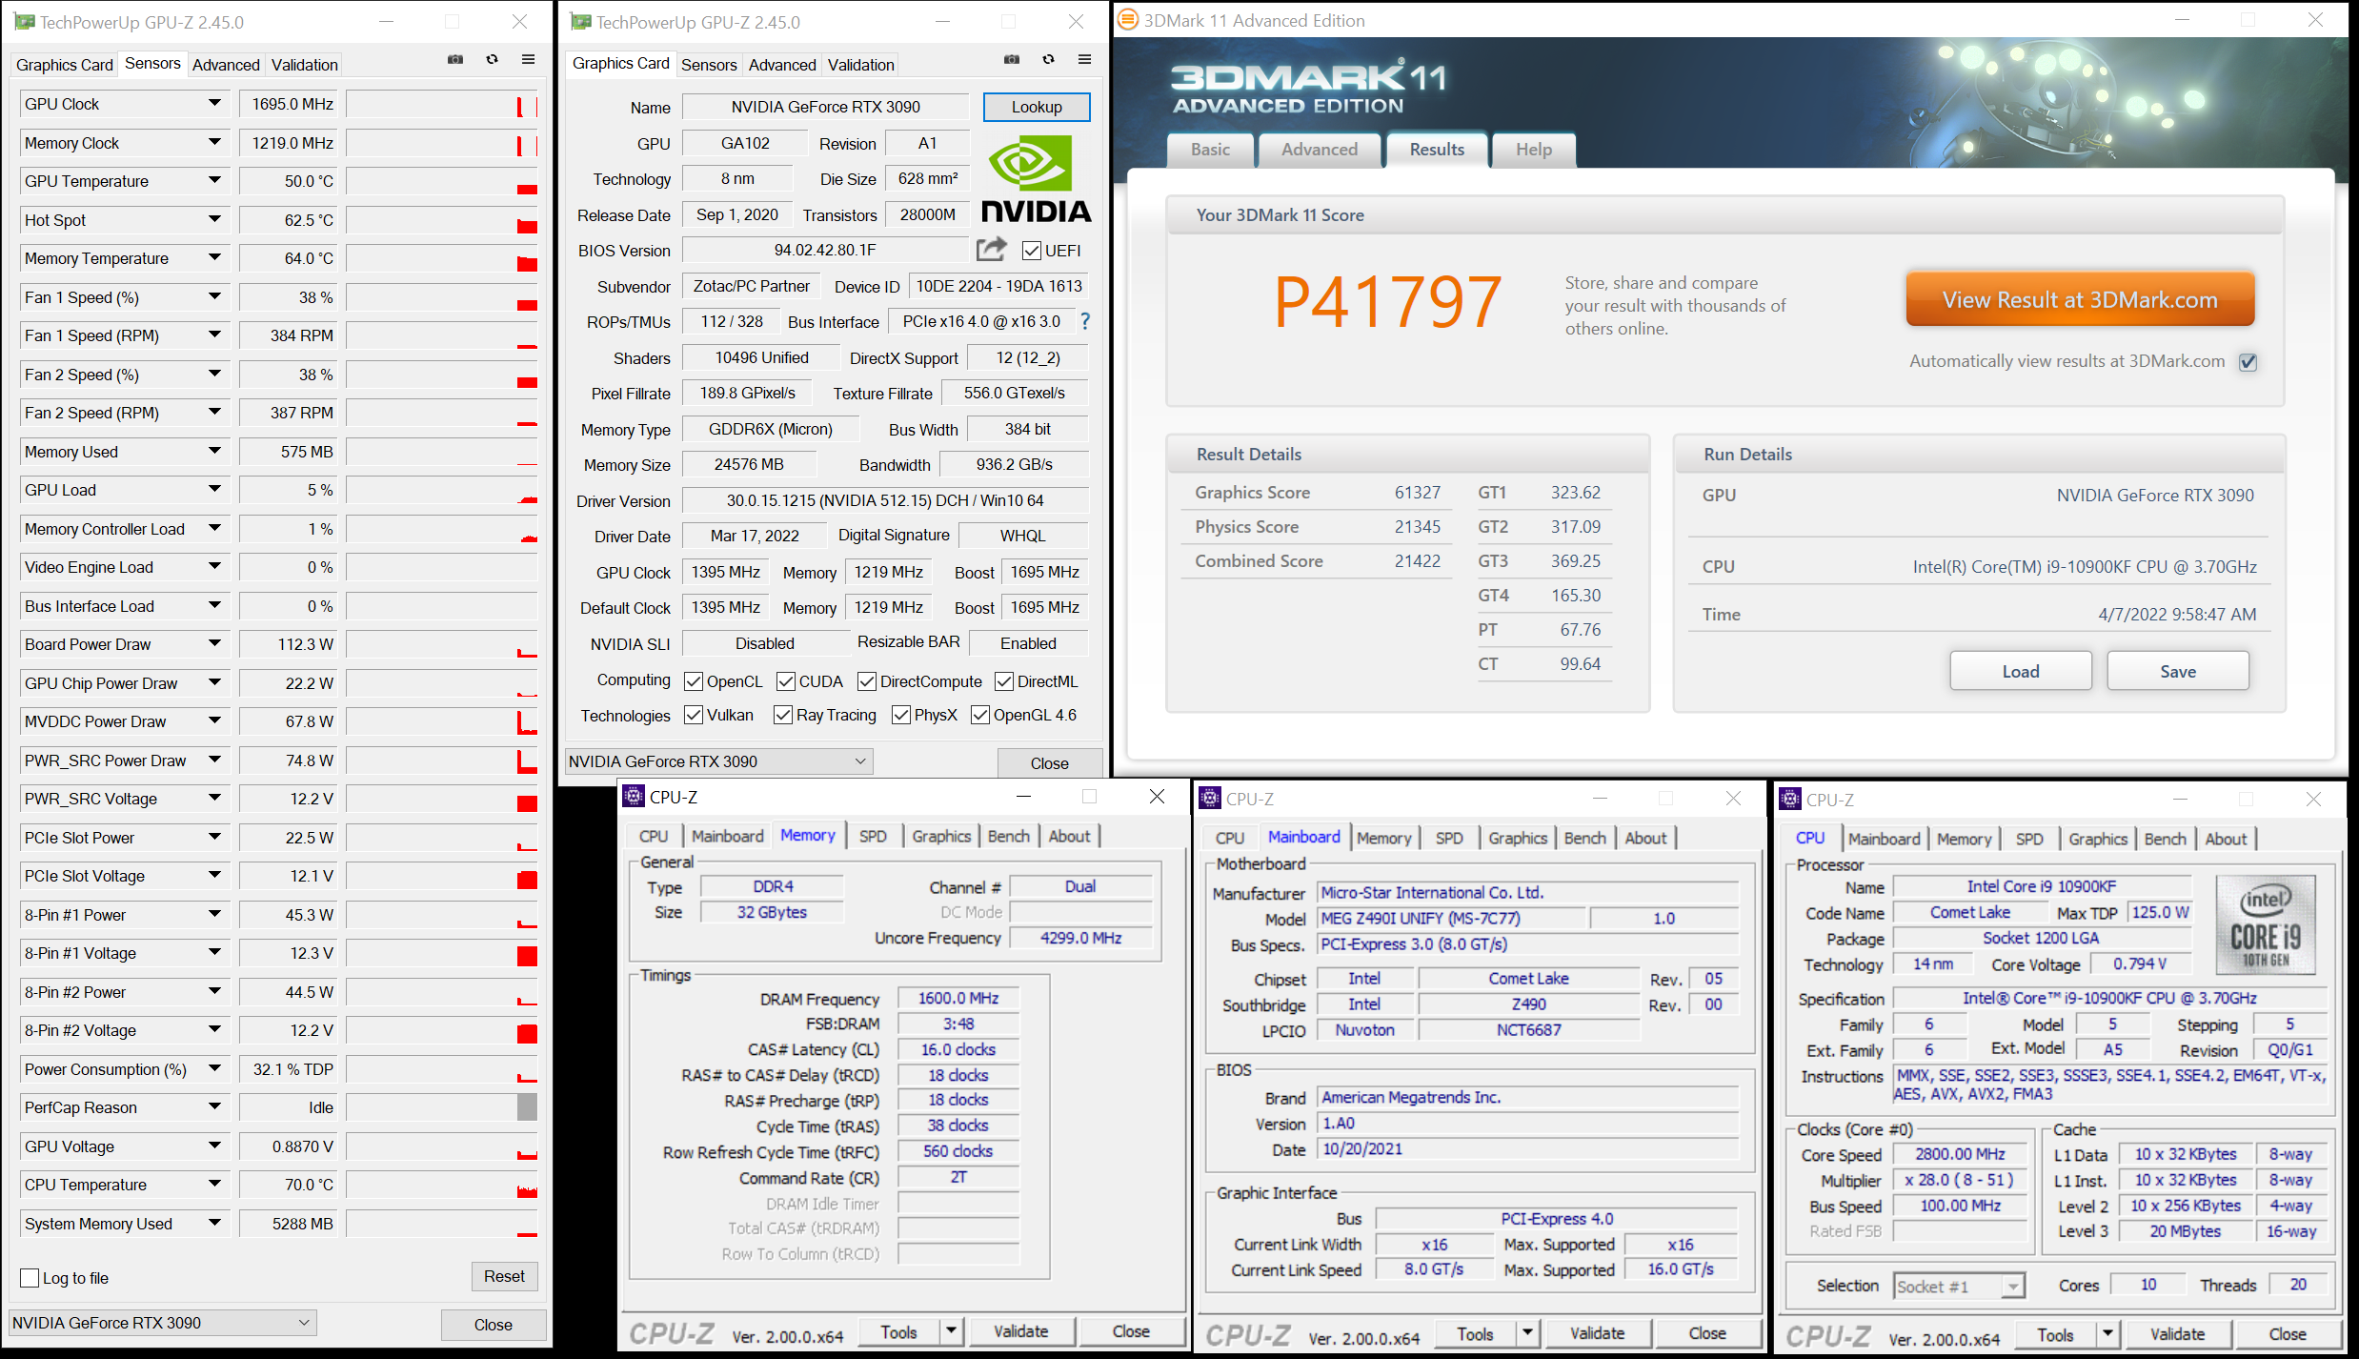
Task: Click the refresh icon in GPU-Z Graphics Card window
Action: (x=1048, y=60)
